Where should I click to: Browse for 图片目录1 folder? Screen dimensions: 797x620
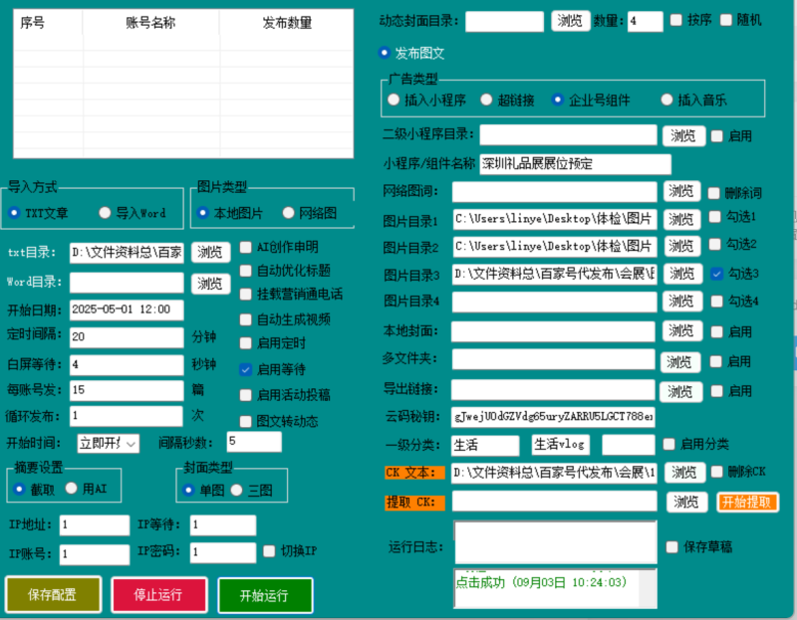681,219
